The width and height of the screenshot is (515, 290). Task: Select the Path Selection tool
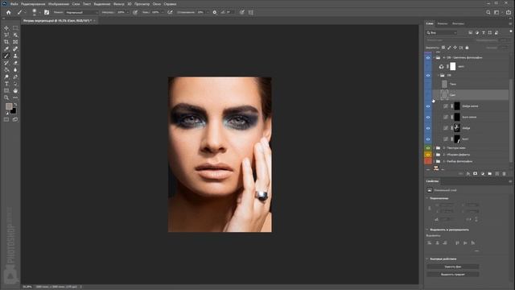click(x=15, y=84)
